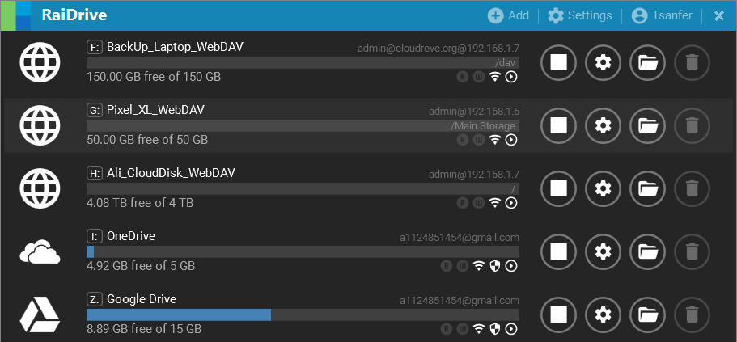Open the Tsanfer account menu
Viewport: 737px width, 342px height.
point(662,15)
